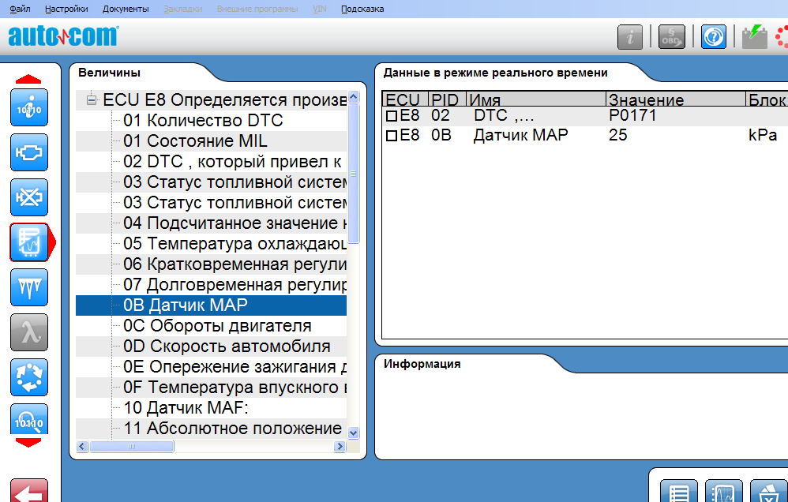Viewport: 788px width, 502px height.
Task: Select 05 Температура охлаждающей parameter
Action: tap(235, 243)
